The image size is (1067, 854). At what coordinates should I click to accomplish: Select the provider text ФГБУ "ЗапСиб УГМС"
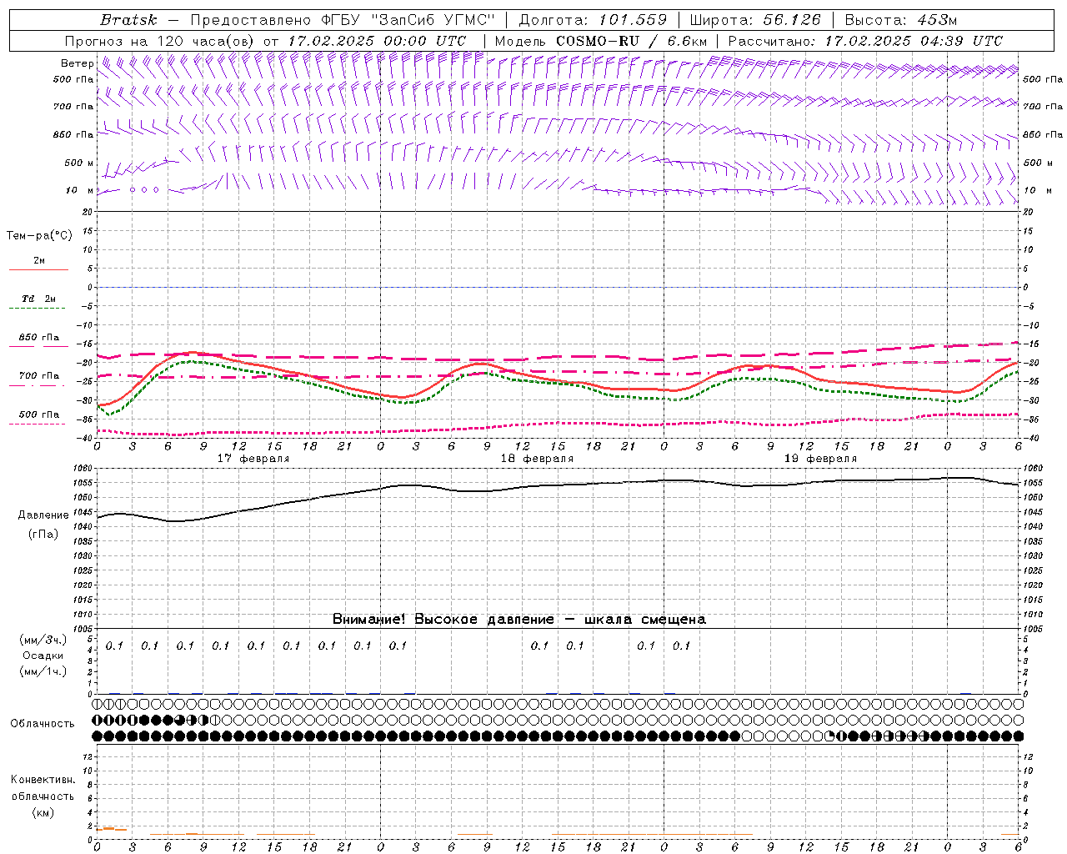408,20
